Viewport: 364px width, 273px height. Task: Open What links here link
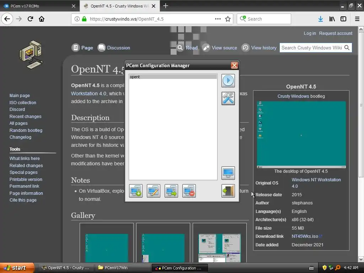coord(25,158)
